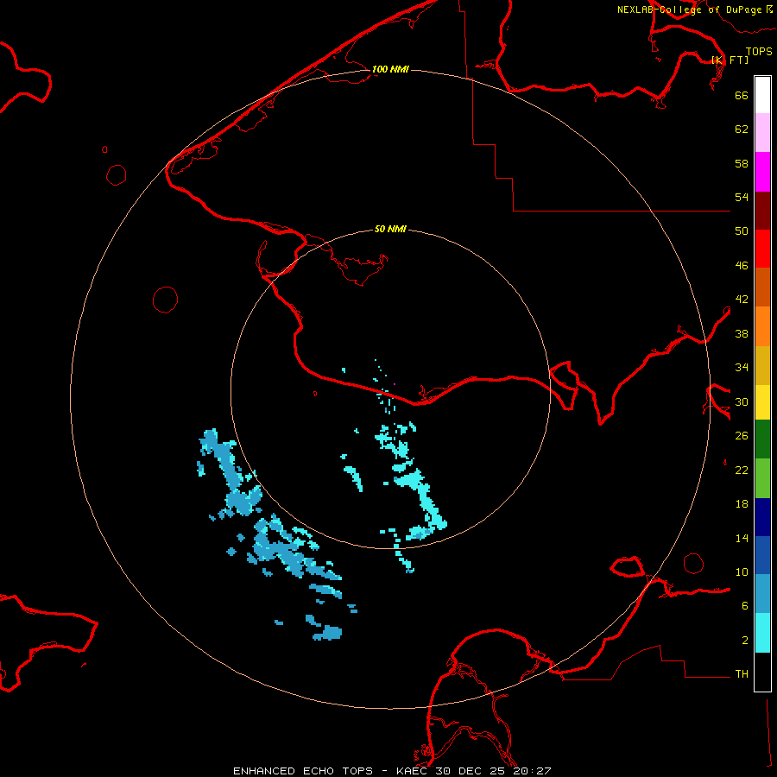The height and width of the screenshot is (777, 777).
Task: Pick the cyan swatch beside legend value 2
Action: coord(762,633)
